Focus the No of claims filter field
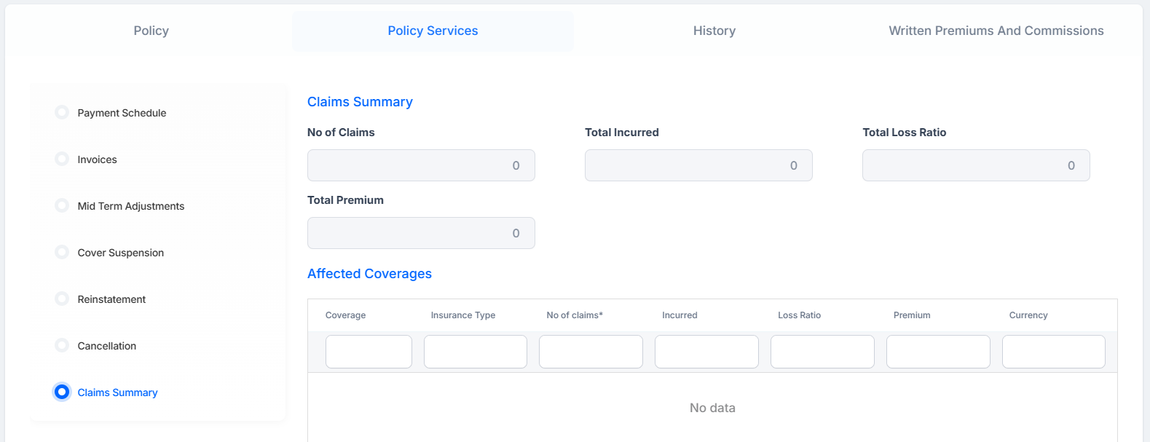The width and height of the screenshot is (1150, 442). [x=591, y=352]
